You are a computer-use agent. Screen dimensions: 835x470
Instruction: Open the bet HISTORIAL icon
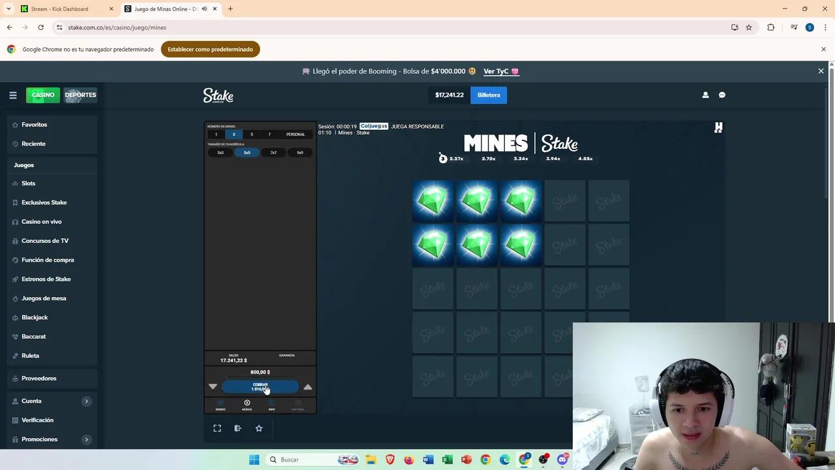click(x=297, y=405)
